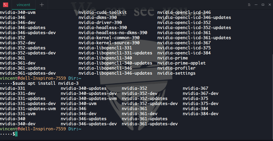Click nvidia-cuda-toolkit in the package list
The height and width of the screenshot is (141, 273).
click(102, 12)
